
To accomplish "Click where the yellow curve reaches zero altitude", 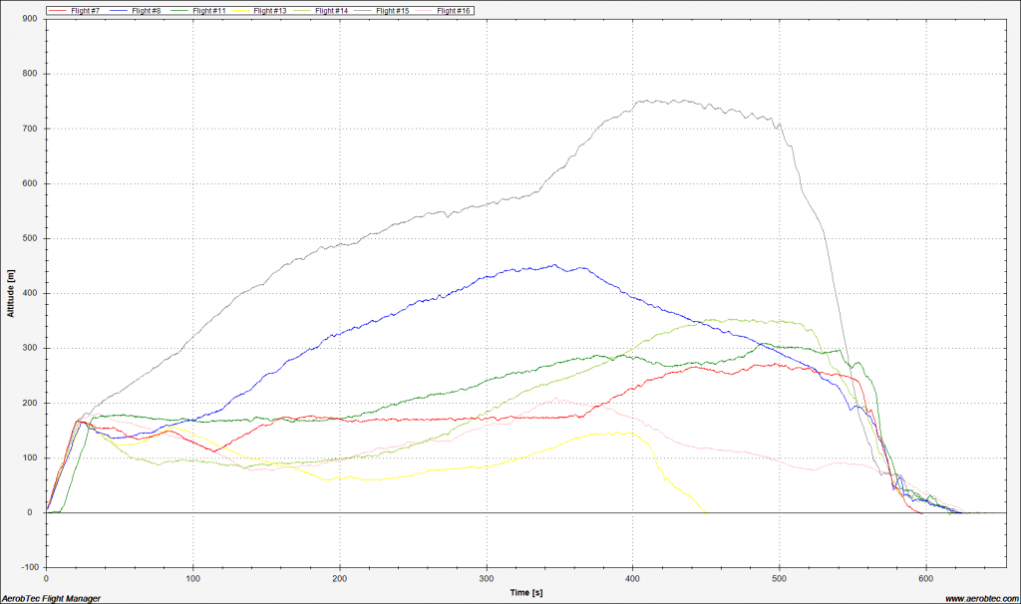I will [707, 512].
